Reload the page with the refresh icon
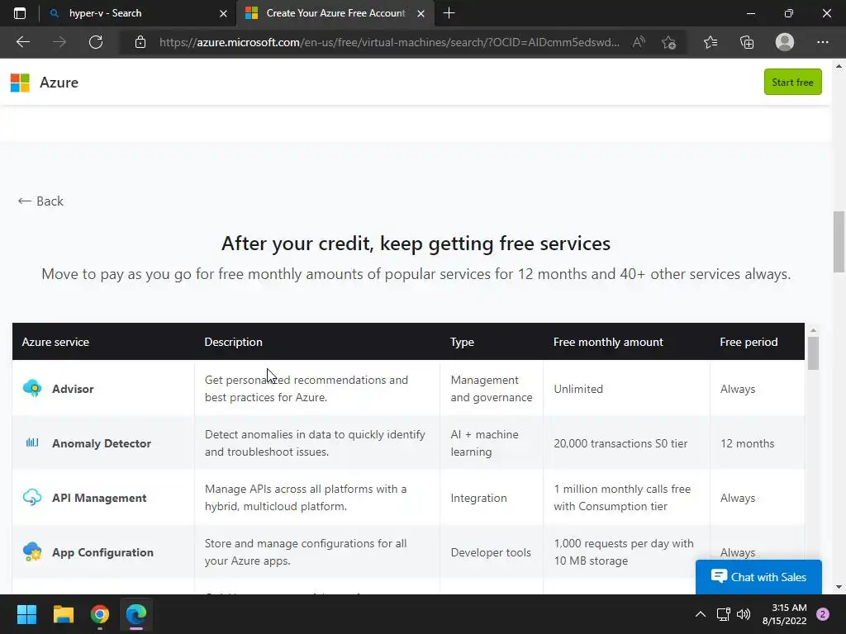 [96, 42]
